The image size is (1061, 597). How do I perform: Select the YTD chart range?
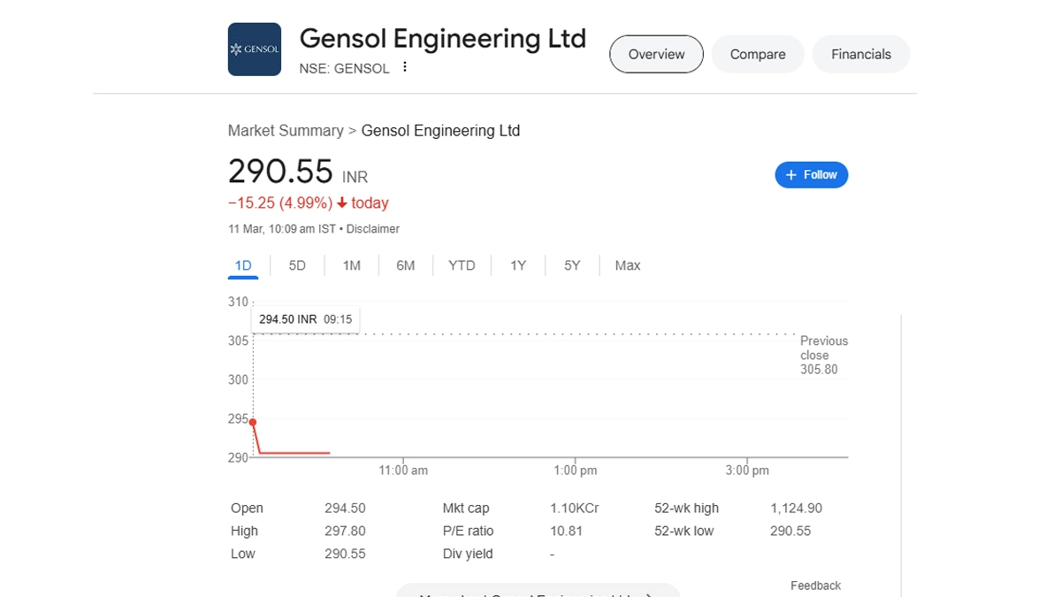point(462,265)
